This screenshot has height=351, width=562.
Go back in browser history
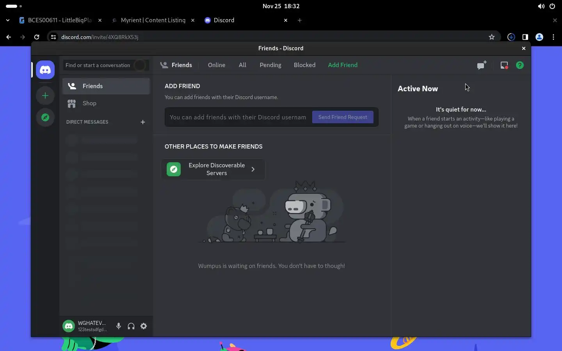tap(9, 37)
